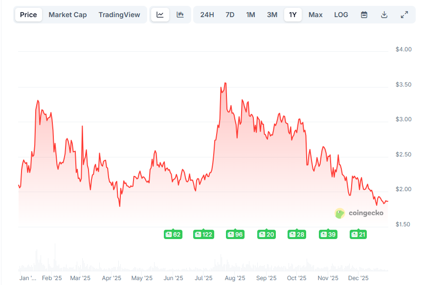The image size is (425, 285).
Task: View the 20 news marker under August
Action: click(266, 234)
